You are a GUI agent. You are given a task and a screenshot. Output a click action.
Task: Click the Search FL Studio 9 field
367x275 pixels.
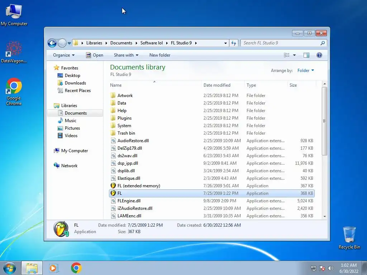[280, 43]
